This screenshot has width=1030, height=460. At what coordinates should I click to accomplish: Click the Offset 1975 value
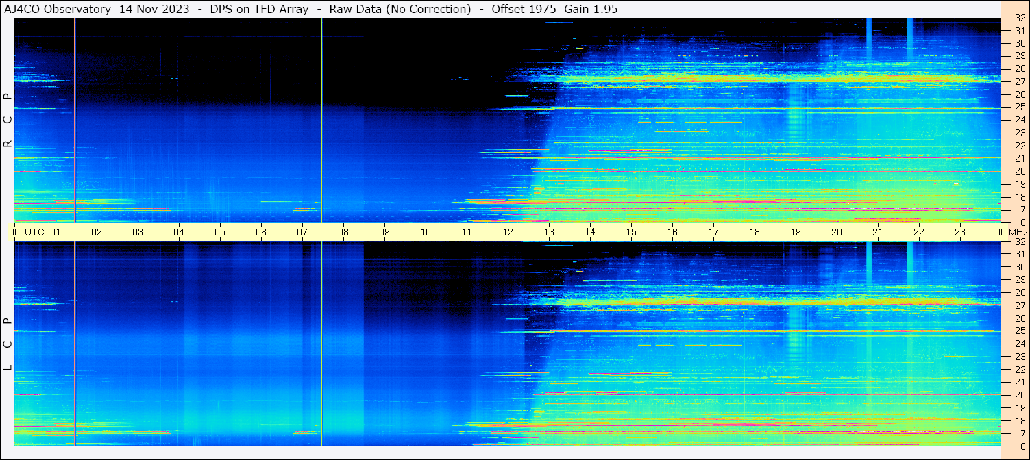pos(525,9)
